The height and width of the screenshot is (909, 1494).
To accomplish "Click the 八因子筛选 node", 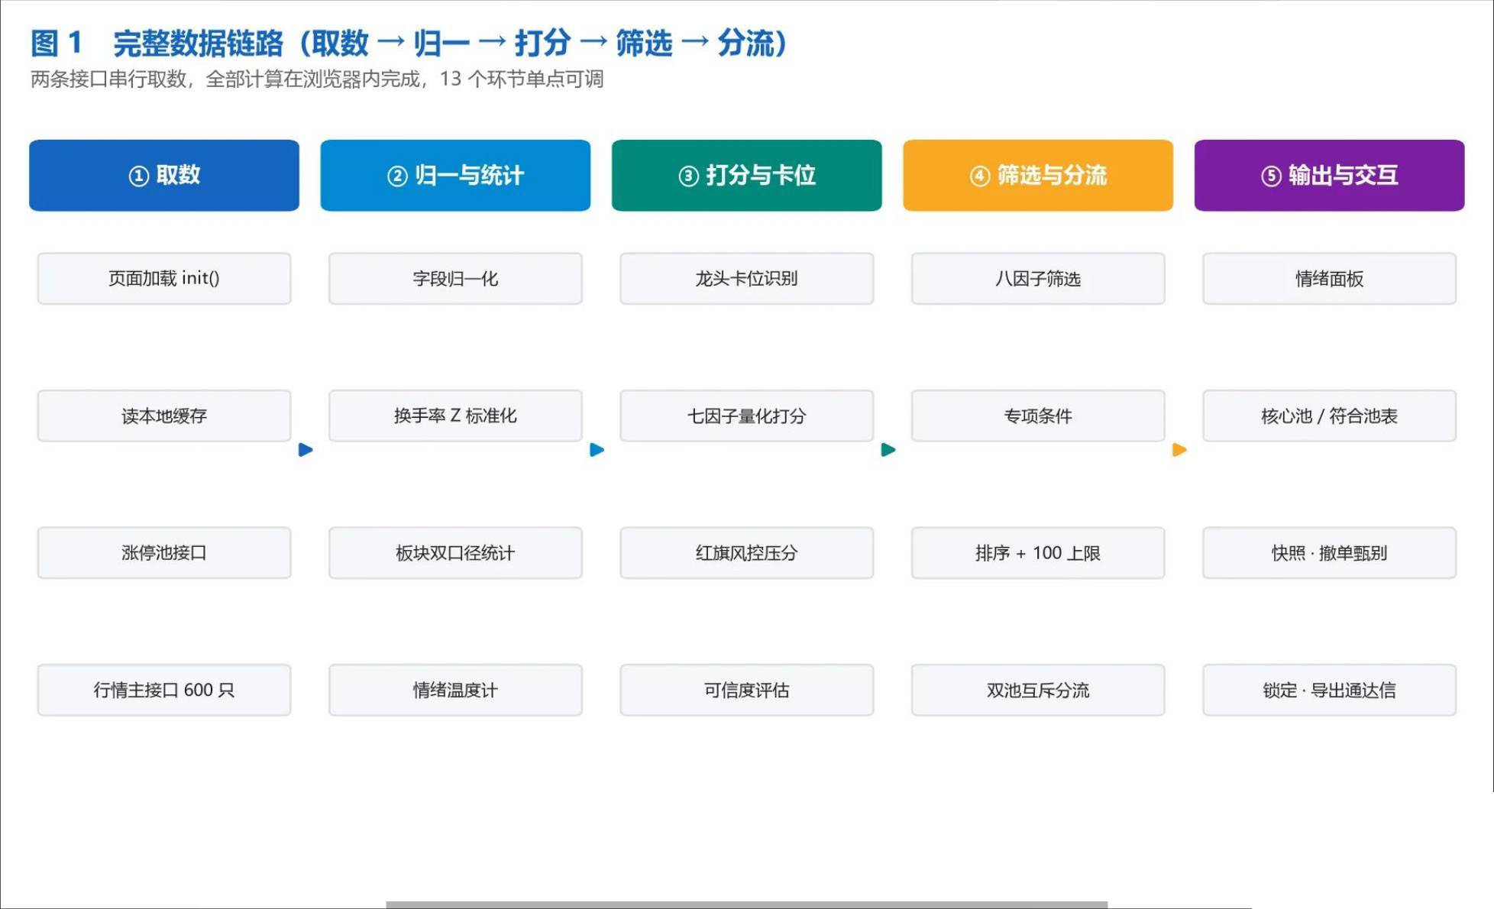I will click(x=1038, y=279).
